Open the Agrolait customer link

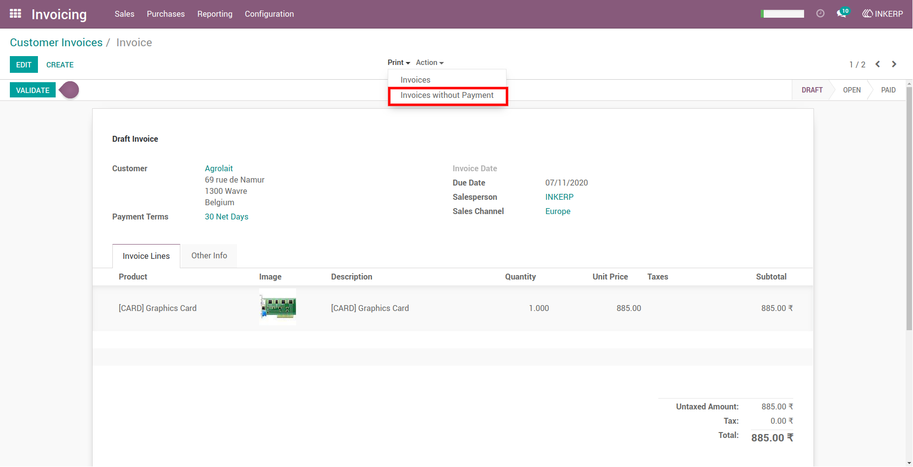[x=219, y=168]
